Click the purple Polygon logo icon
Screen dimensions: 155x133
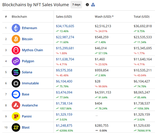16,61
